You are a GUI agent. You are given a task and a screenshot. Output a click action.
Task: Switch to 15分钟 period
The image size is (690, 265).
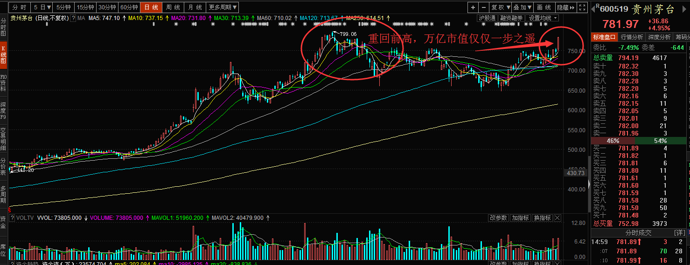click(x=85, y=7)
